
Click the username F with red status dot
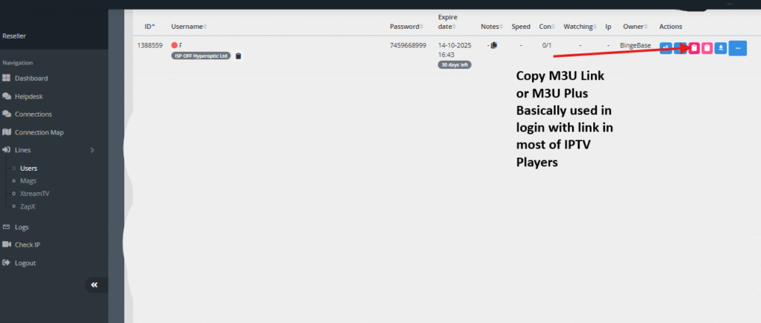click(177, 45)
